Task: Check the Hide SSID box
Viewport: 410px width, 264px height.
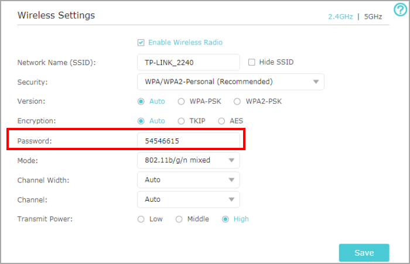Action: coord(252,62)
